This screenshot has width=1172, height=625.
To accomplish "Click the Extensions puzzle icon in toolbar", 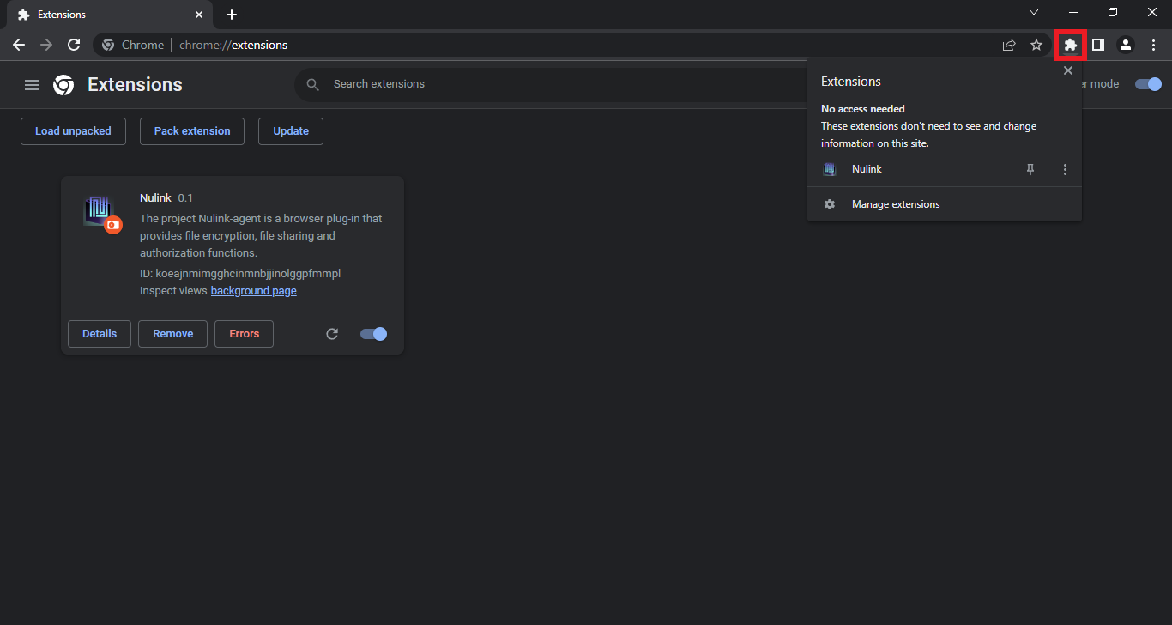I will [x=1070, y=45].
